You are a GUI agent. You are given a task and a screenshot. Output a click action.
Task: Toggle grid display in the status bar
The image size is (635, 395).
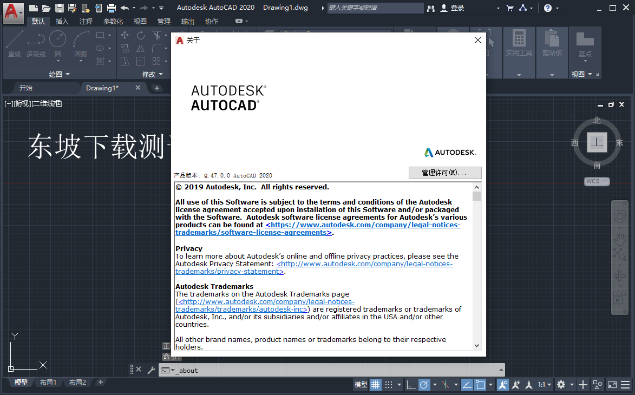(376, 384)
